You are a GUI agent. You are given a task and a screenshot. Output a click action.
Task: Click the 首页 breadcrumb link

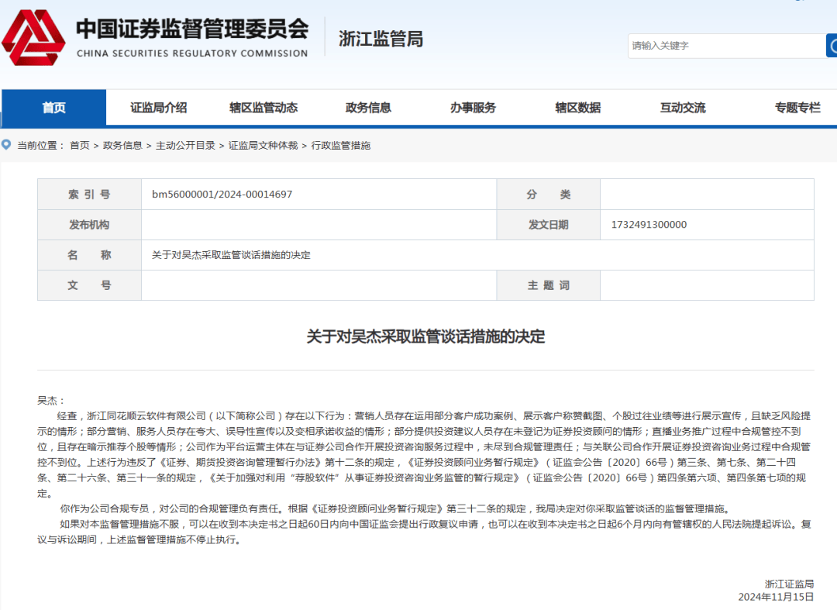point(80,145)
